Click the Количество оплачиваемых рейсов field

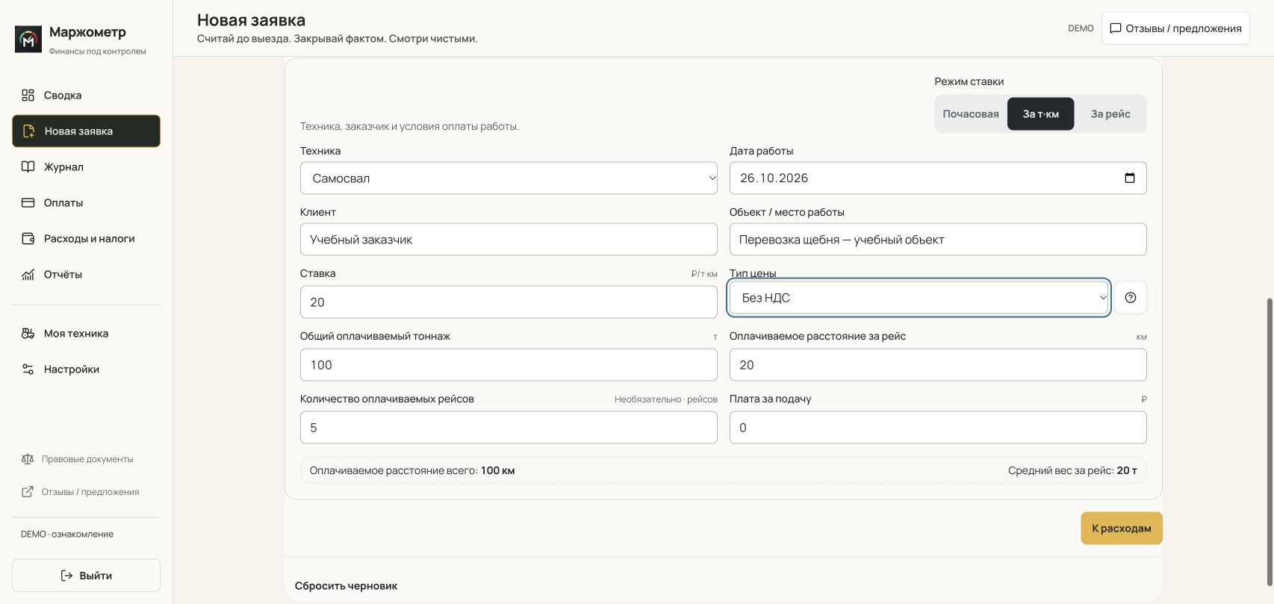click(x=509, y=428)
